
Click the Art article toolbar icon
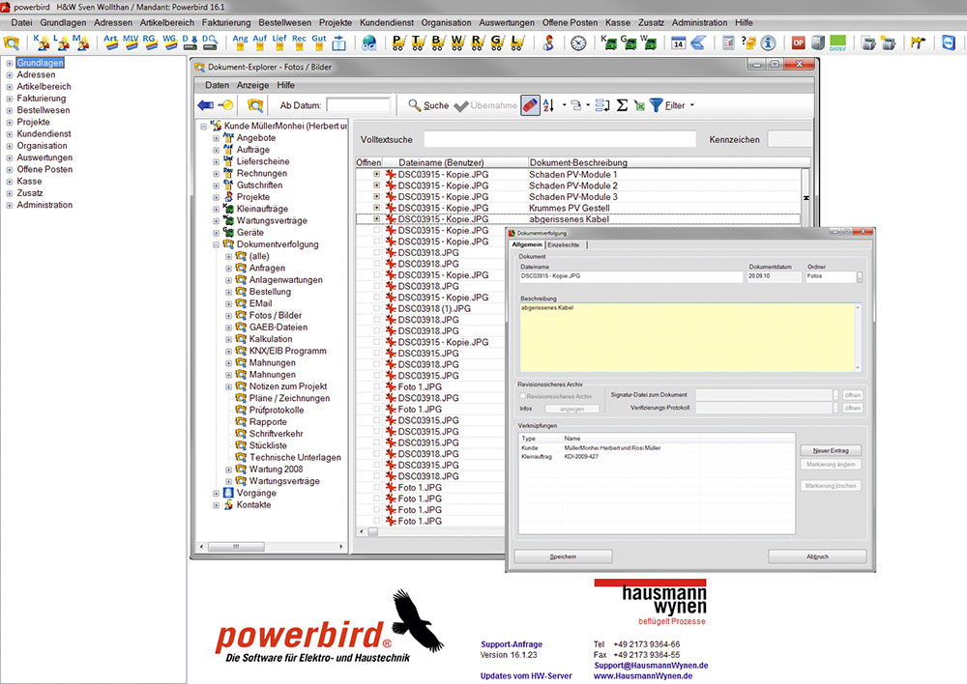(x=110, y=42)
